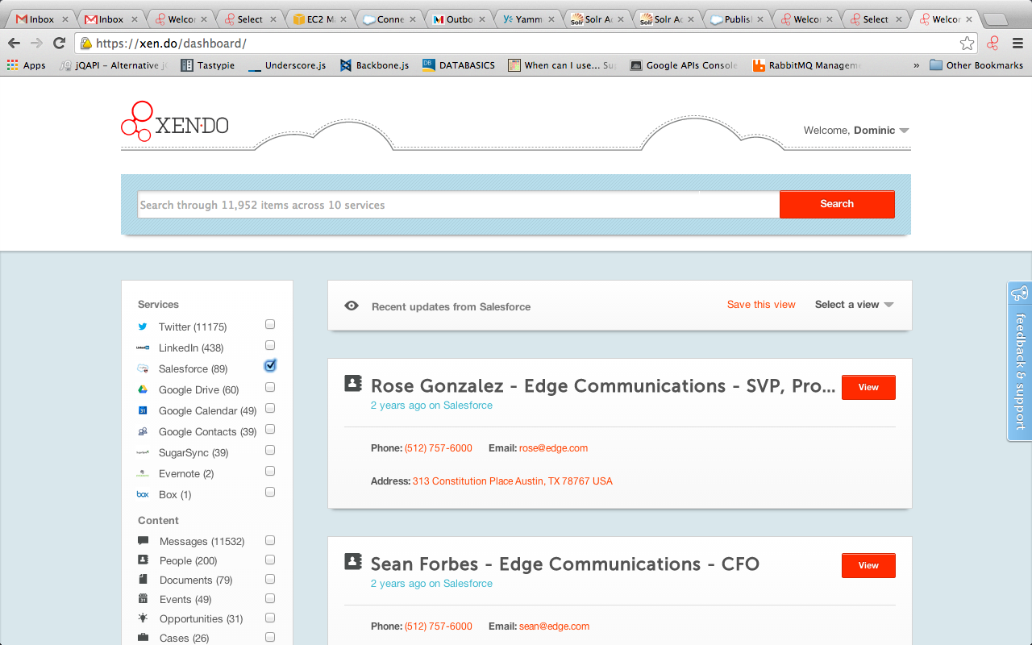
Task: Click the Salesforce cloud icon in Services
Action: click(143, 368)
